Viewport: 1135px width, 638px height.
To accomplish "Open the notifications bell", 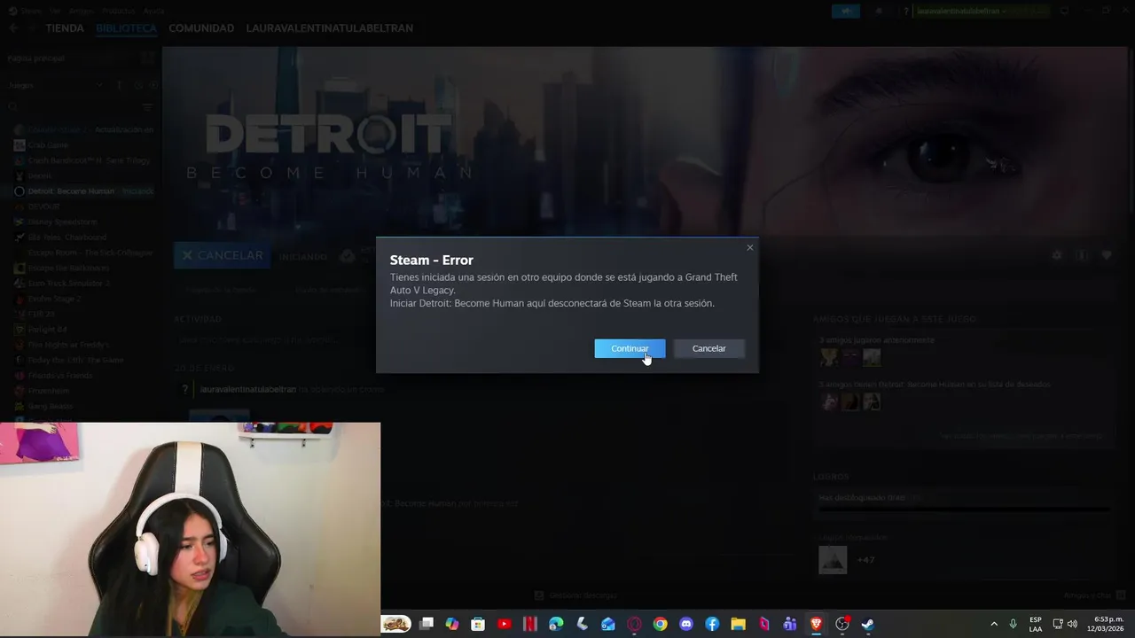I will tap(879, 11).
